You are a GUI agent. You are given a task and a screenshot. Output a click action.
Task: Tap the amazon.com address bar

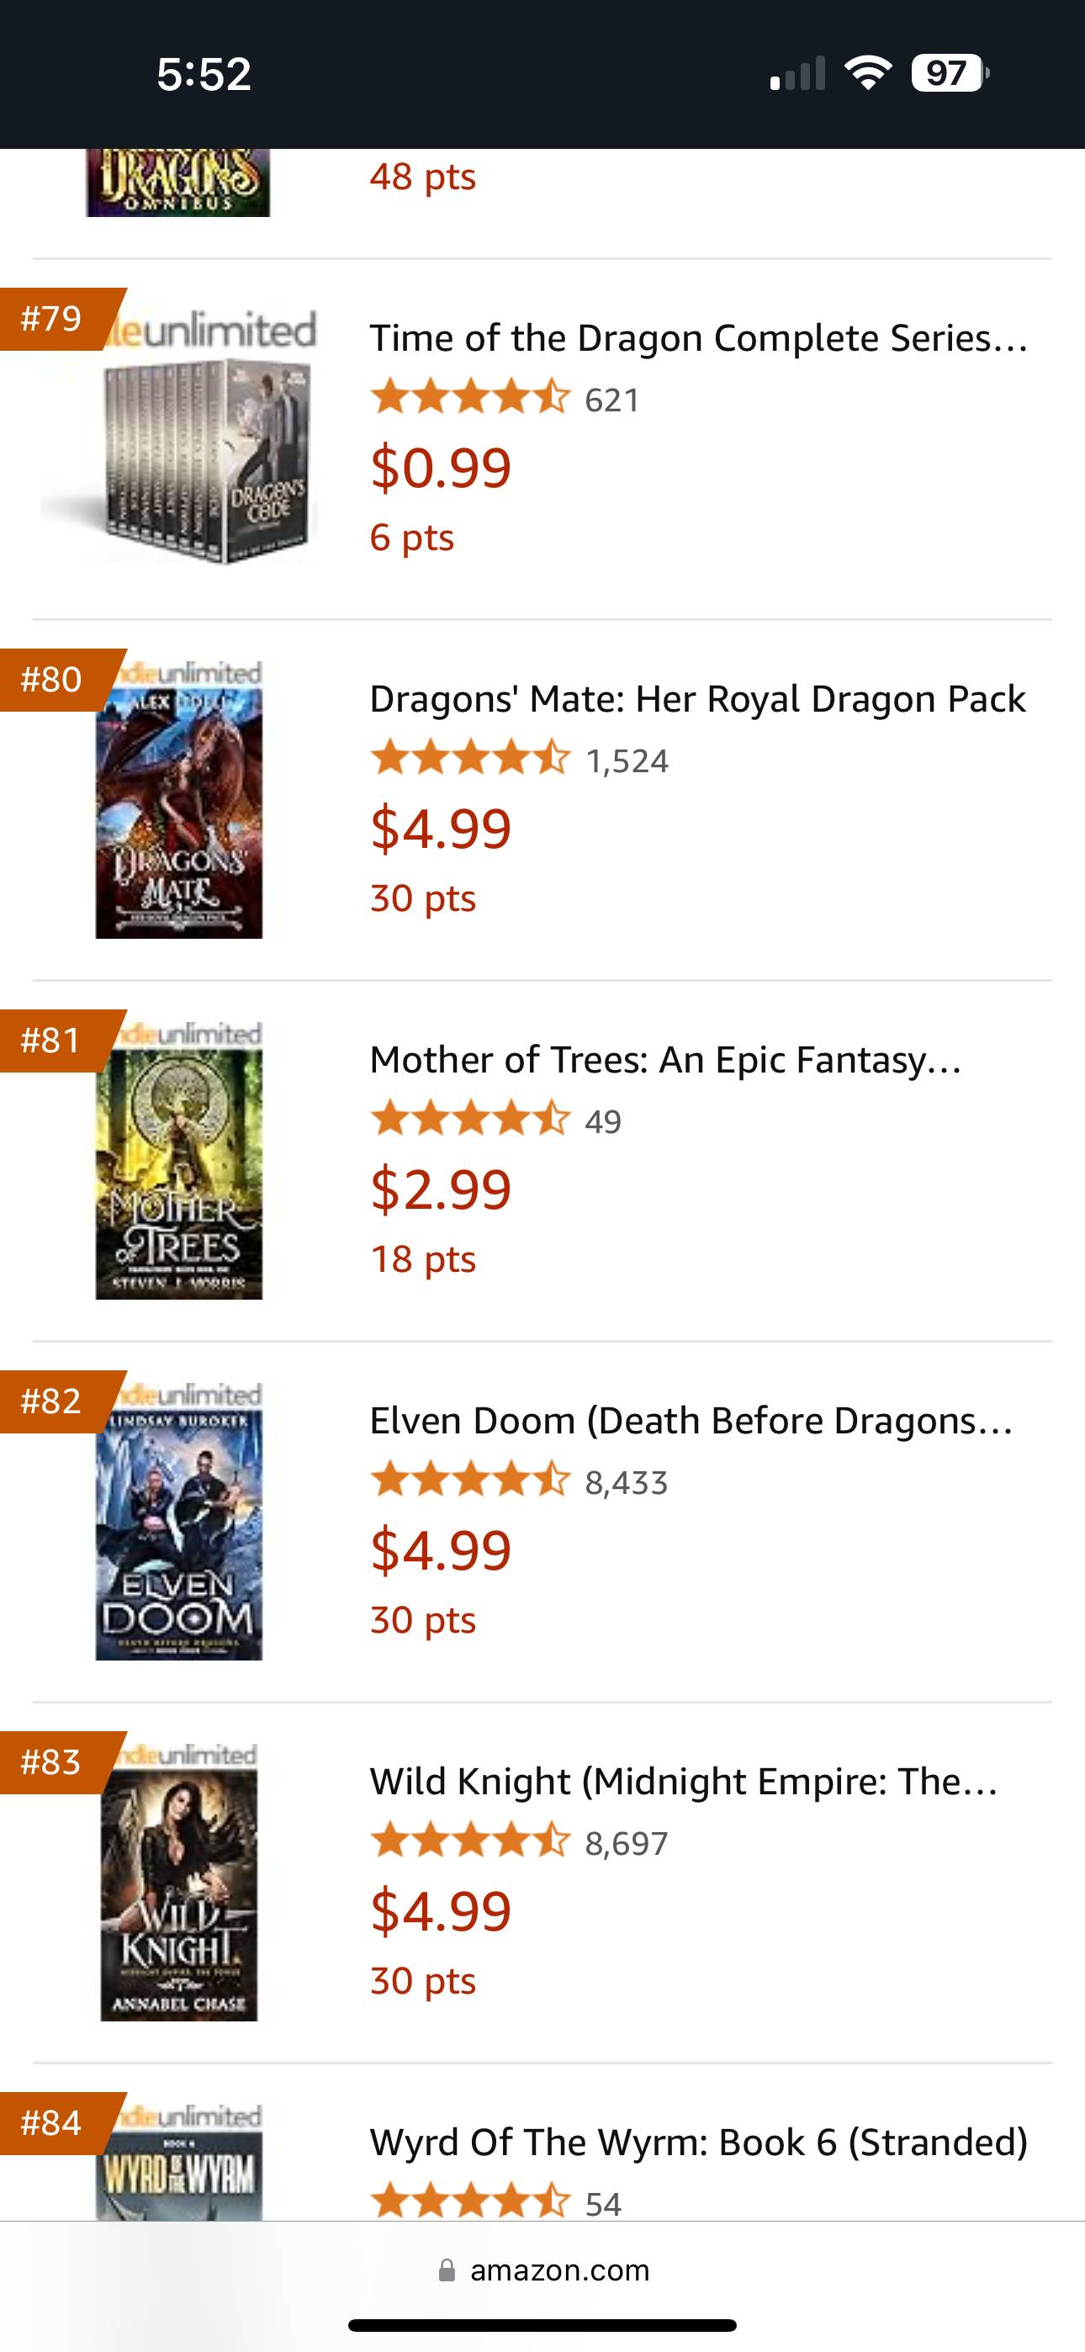542,2270
